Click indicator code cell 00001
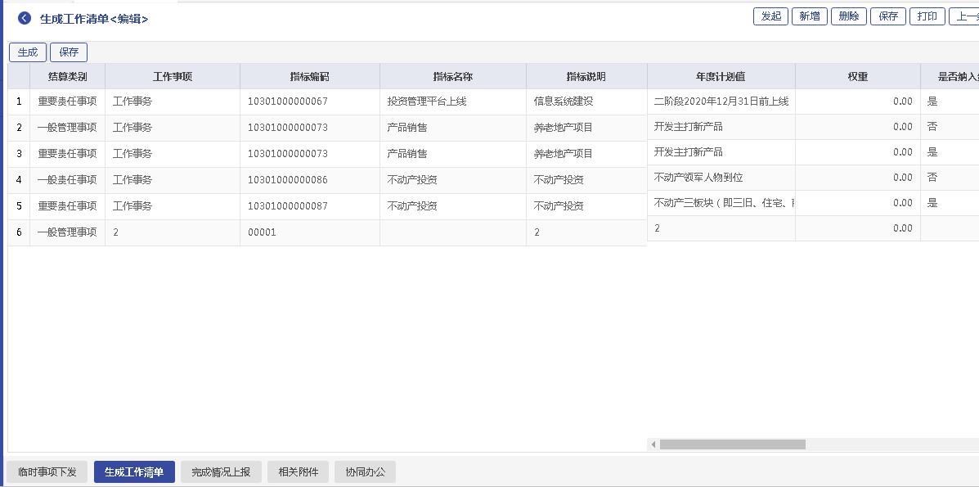Image resolution: width=979 pixels, height=487 pixels. coord(309,232)
